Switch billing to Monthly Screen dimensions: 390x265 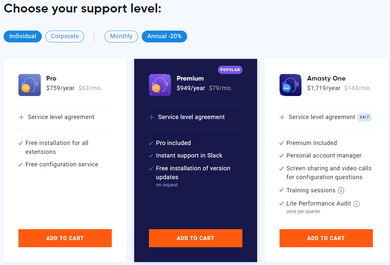pos(121,36)
